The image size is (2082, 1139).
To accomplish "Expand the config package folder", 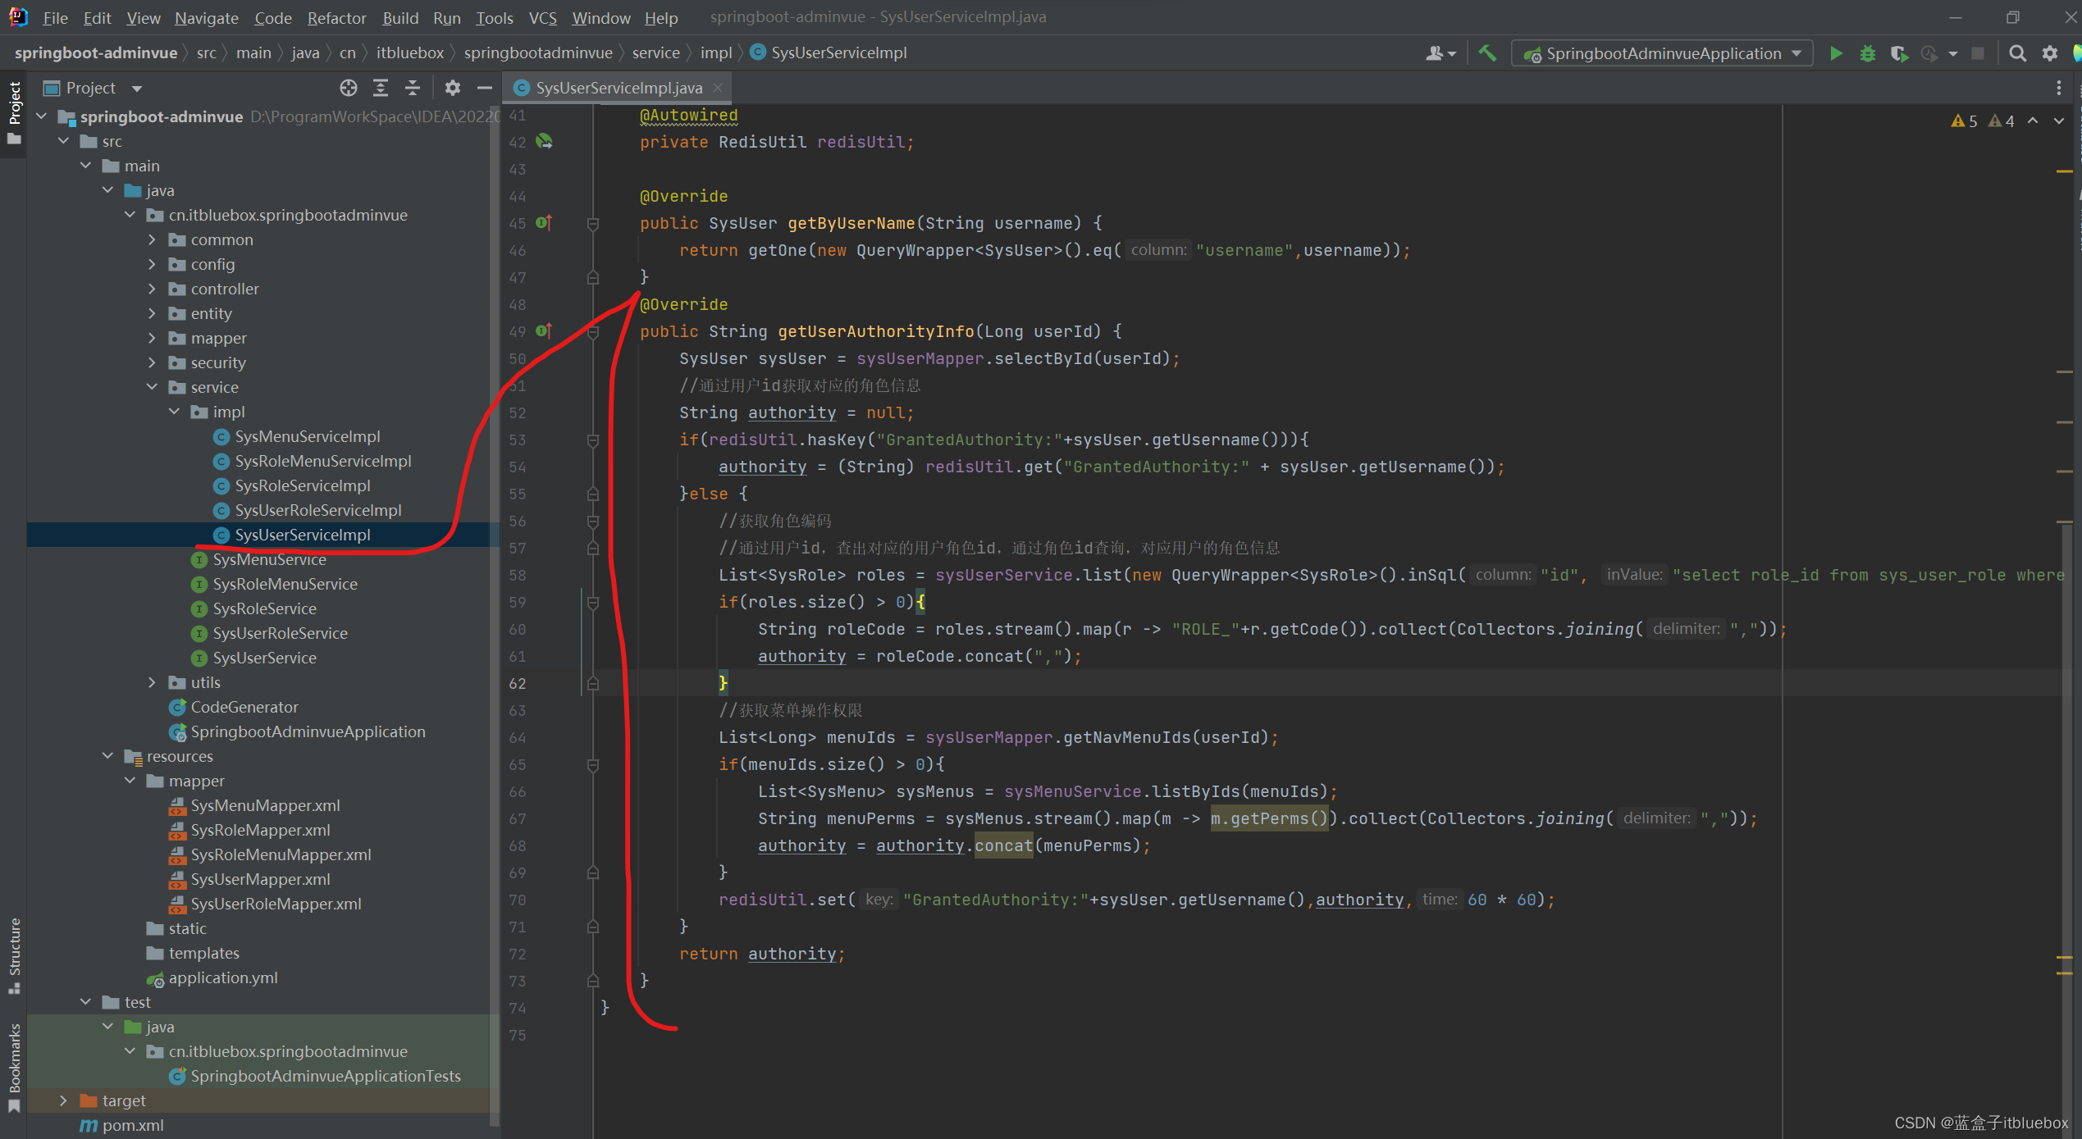I will (x=152, y=264).
